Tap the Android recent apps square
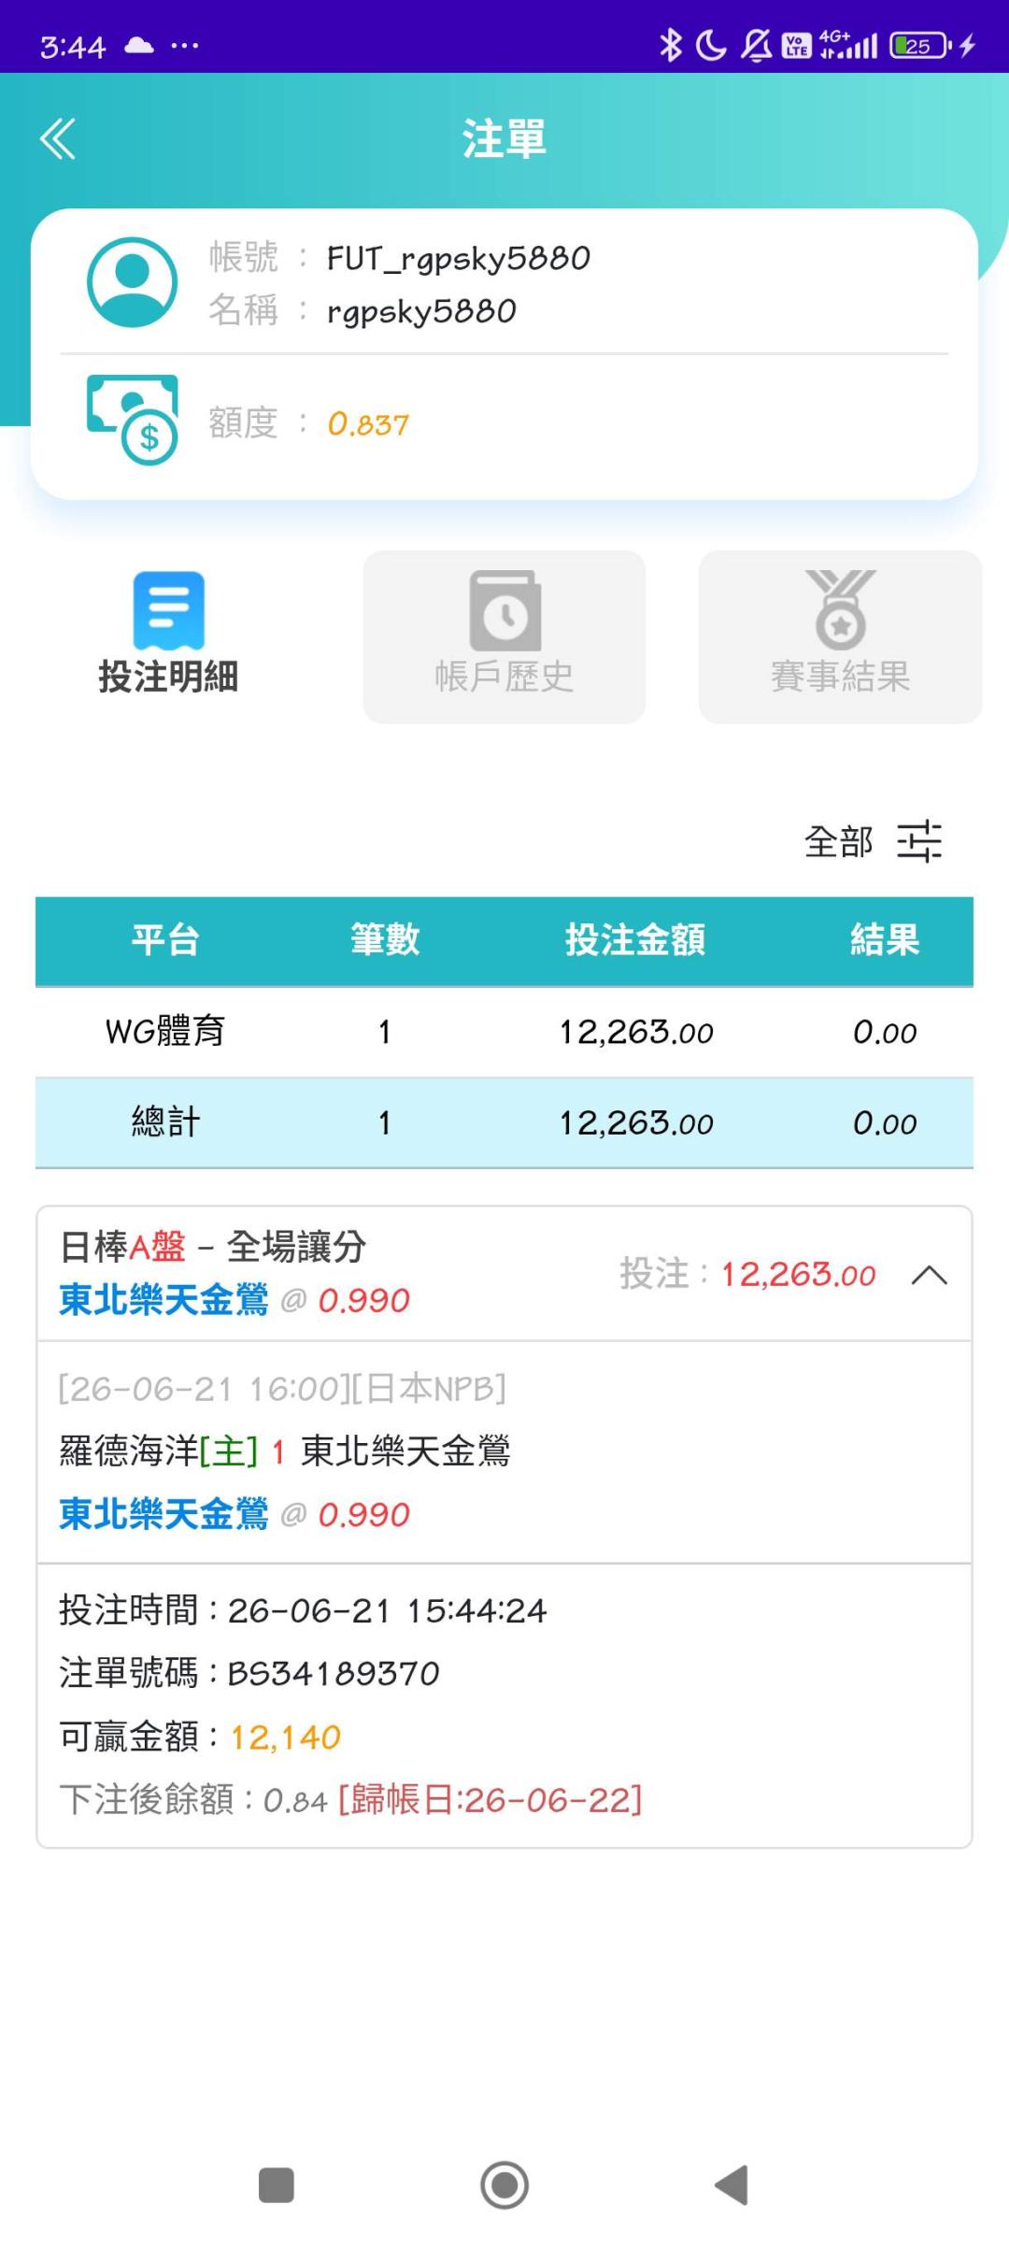 coord(276,2185)
